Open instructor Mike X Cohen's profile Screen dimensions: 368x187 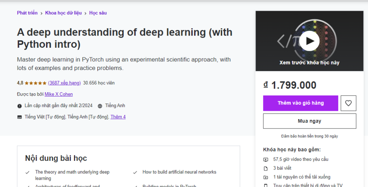pos(59,94)
